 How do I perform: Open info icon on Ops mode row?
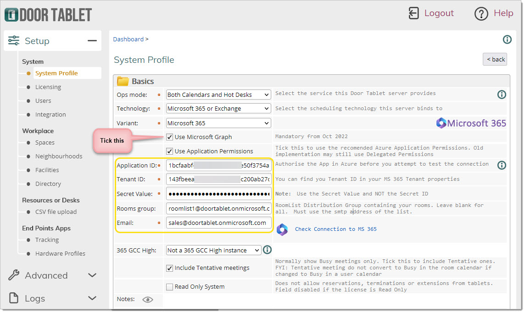coord(501,95)
